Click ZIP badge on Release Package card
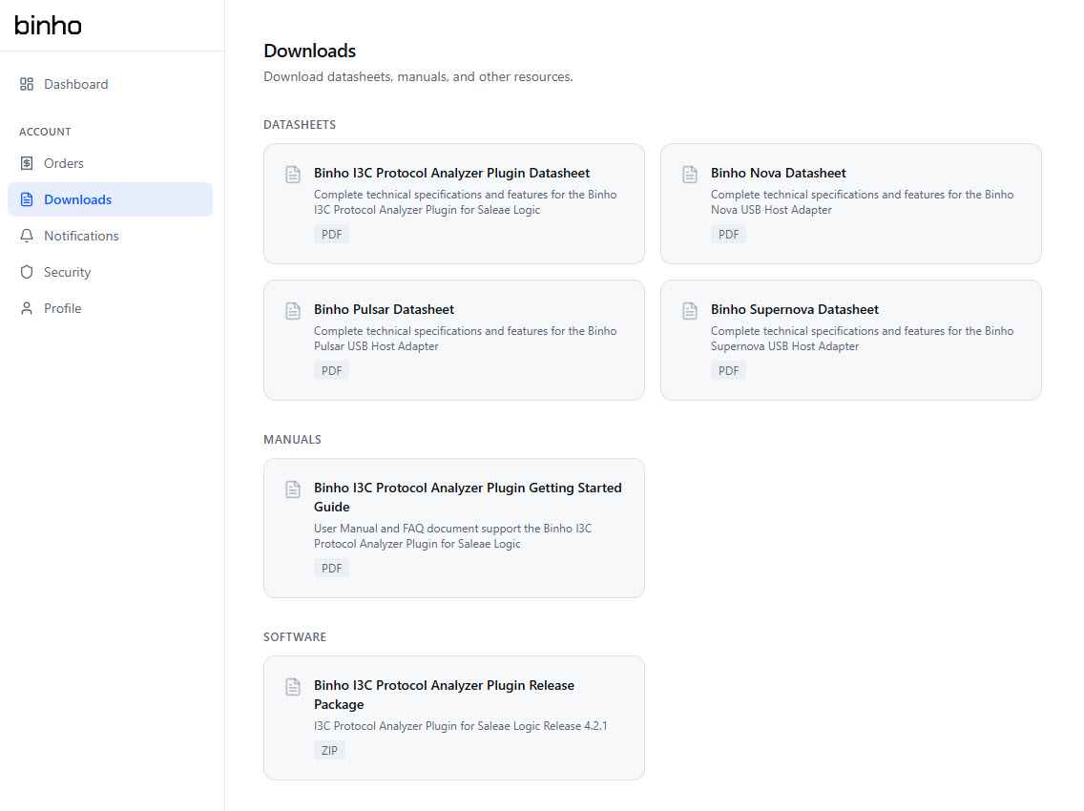 [x=329, y=750]
